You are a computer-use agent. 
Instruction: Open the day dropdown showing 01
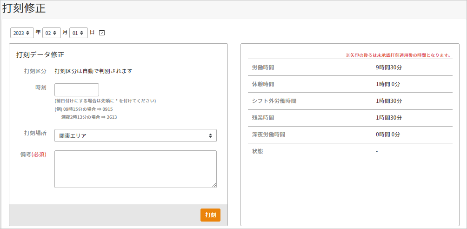[x=78, y=33]
